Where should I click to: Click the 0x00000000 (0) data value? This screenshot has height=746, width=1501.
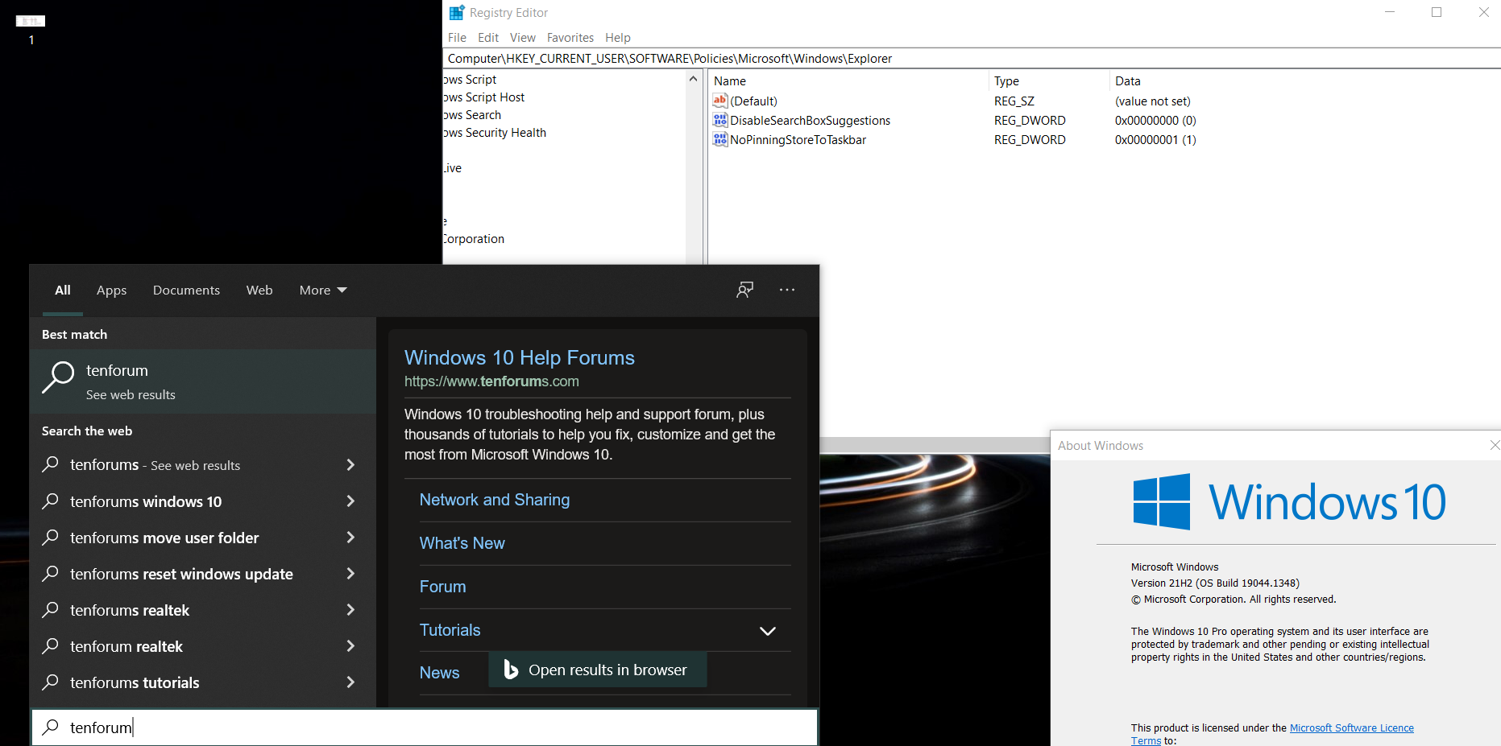point(1155,120)
